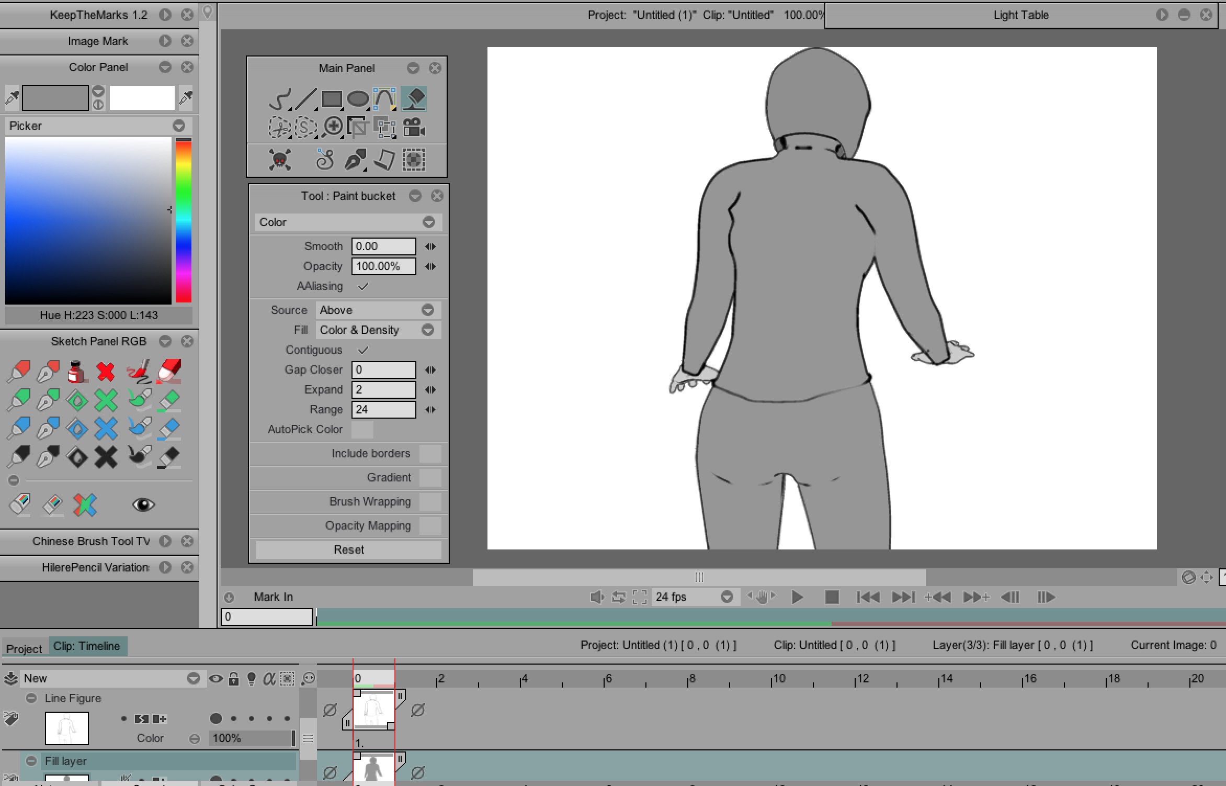Click the red X in Sketch Panel
The height and width of the screenshot is (786, 1226).
click(106, 372)
